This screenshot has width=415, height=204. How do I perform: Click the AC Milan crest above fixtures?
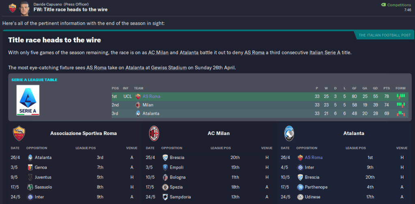pyautogui.click(x=154, y=133)
